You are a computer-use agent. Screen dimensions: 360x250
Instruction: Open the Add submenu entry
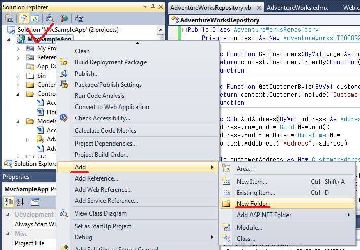point(137,167)
